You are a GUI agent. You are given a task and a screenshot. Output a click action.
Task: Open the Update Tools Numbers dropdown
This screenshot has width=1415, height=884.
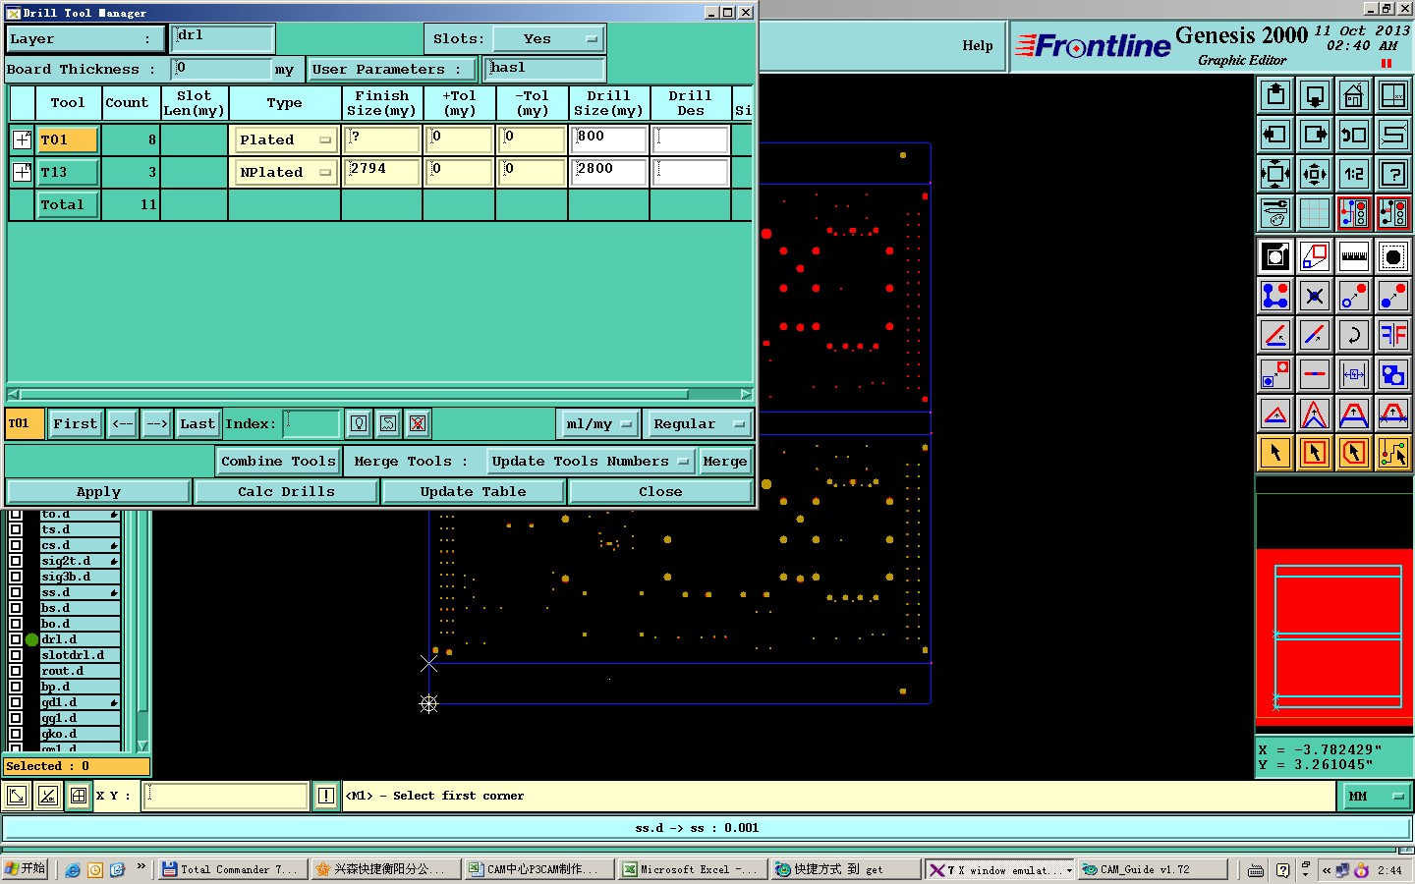pos(590,462)
